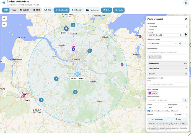Focus the Kategorie suchen input field
Screen dimensions: 191x136
coord(168,52)
